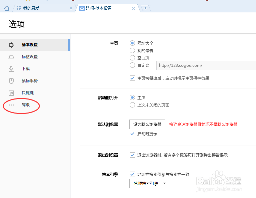Click the mouse icon beside 鼠标手势
The image size is (256, 198).
(x=11, y=81)
